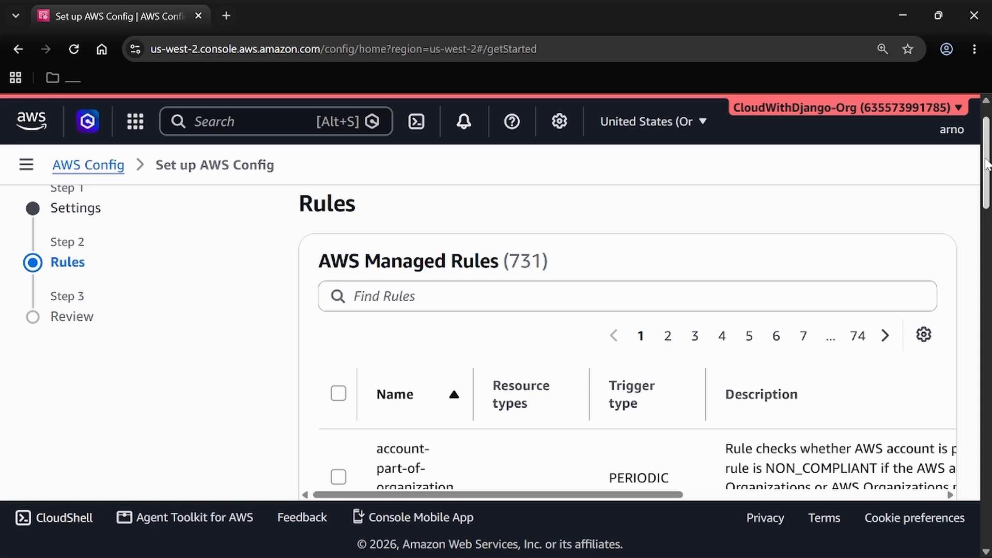Open the Feedback link

click(x=302, y=518)
